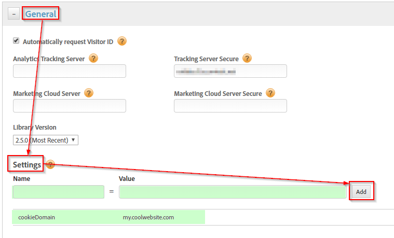394x238 pixels.
Task: Click the Settings Name input field
Action: coord(59,192)
